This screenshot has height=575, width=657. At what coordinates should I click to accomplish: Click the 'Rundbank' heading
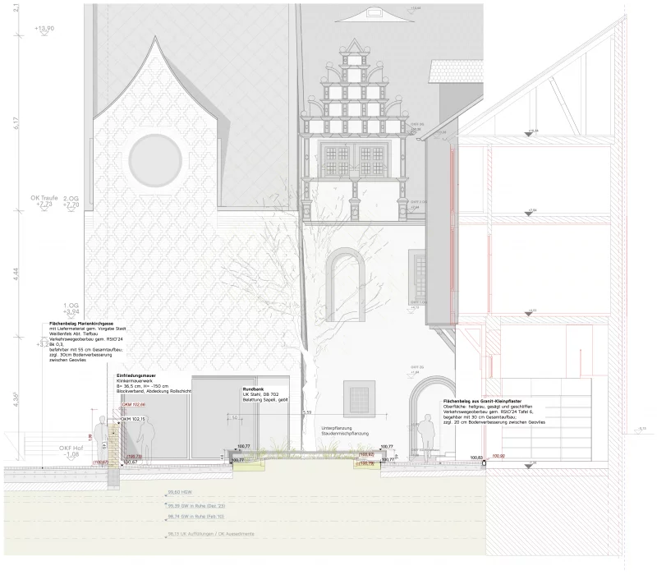pyautogui.click(x=253, y=389)
